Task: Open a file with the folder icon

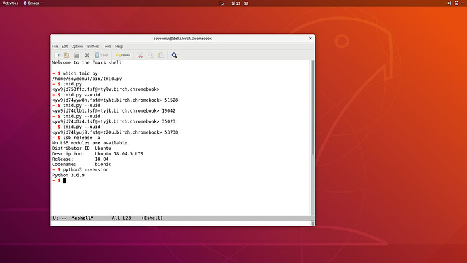Action: click(67, 55)
